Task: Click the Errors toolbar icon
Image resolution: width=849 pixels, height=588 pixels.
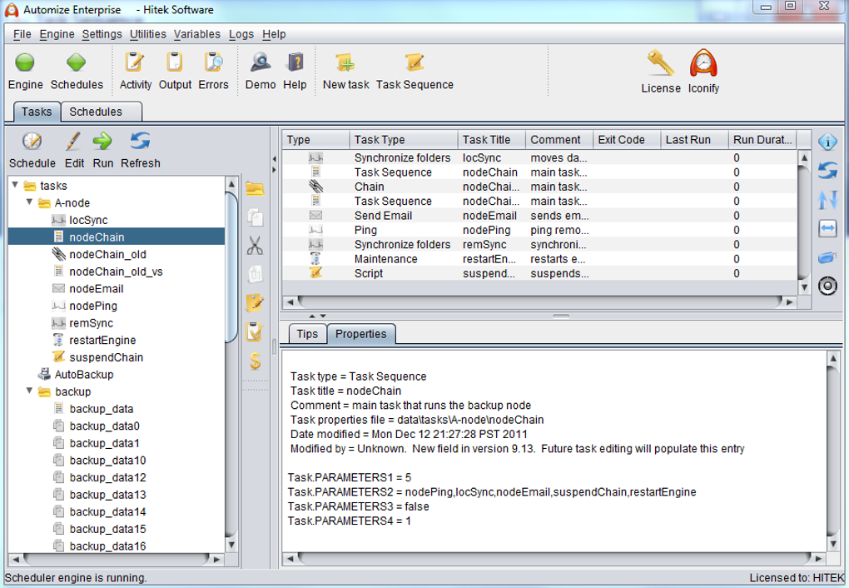Action: tap(212, 67)
